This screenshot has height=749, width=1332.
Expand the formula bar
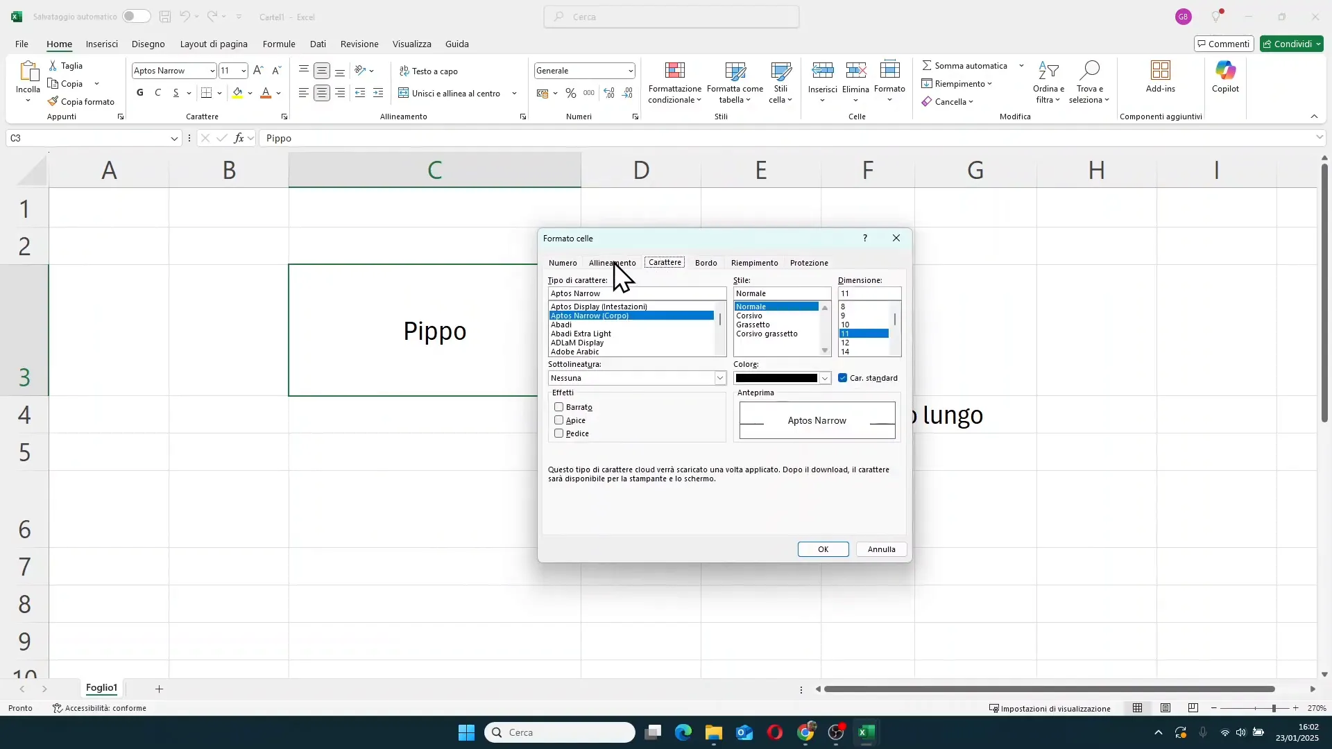click(1319, 138)
